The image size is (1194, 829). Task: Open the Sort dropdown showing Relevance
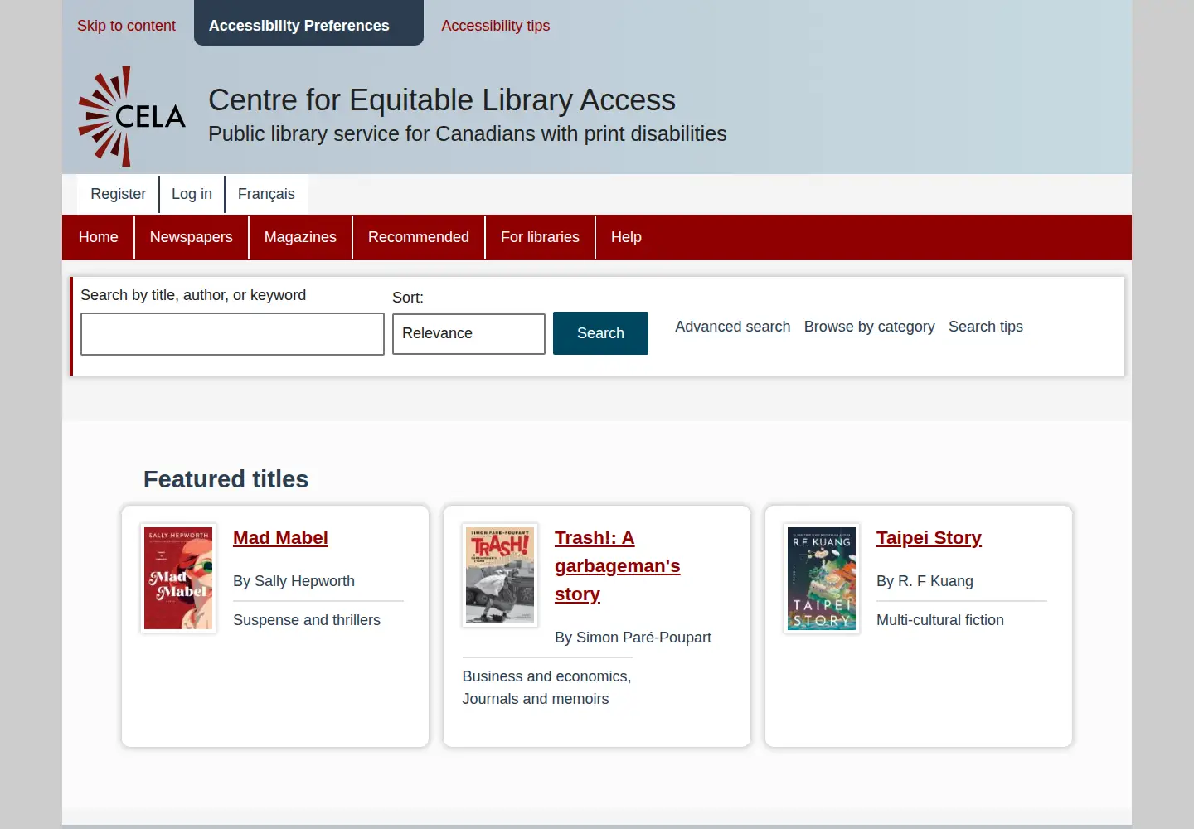coord(468,334)
